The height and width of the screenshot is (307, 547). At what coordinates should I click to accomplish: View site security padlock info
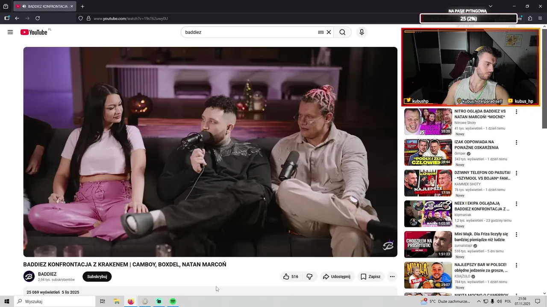88,18
